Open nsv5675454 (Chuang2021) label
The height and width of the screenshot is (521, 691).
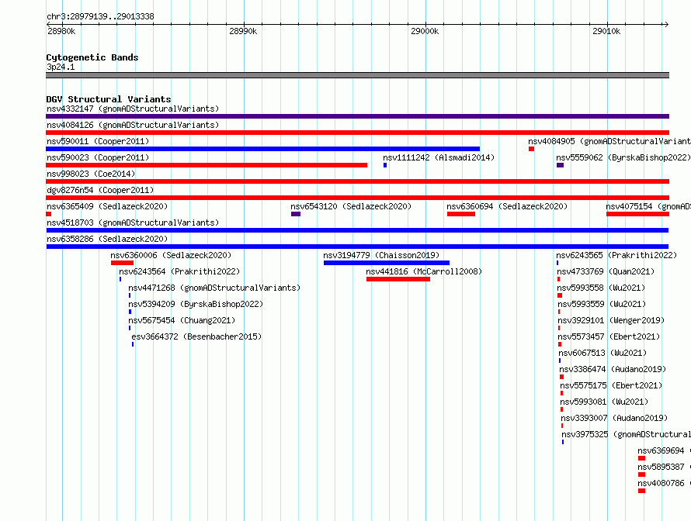click(182, 320)
